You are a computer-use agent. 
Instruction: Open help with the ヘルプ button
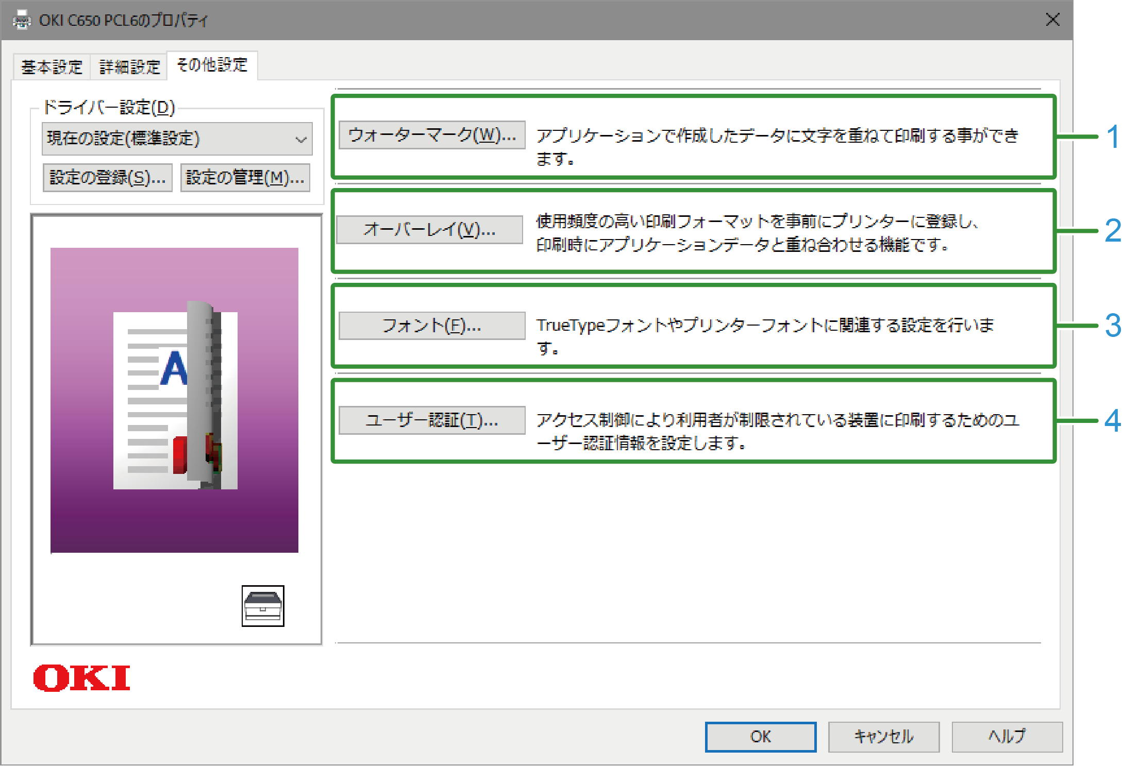1007,737
